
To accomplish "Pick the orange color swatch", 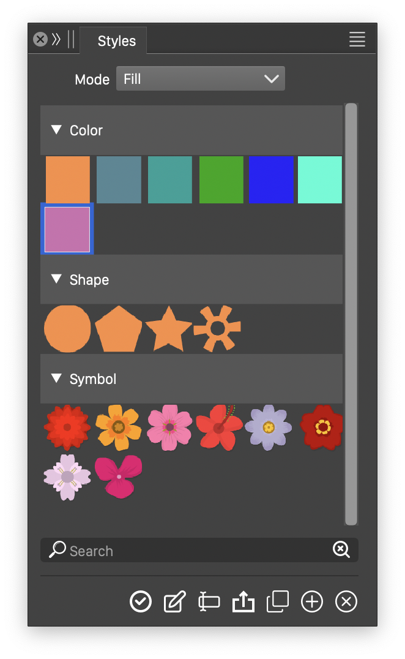I will tap(68, 179).
